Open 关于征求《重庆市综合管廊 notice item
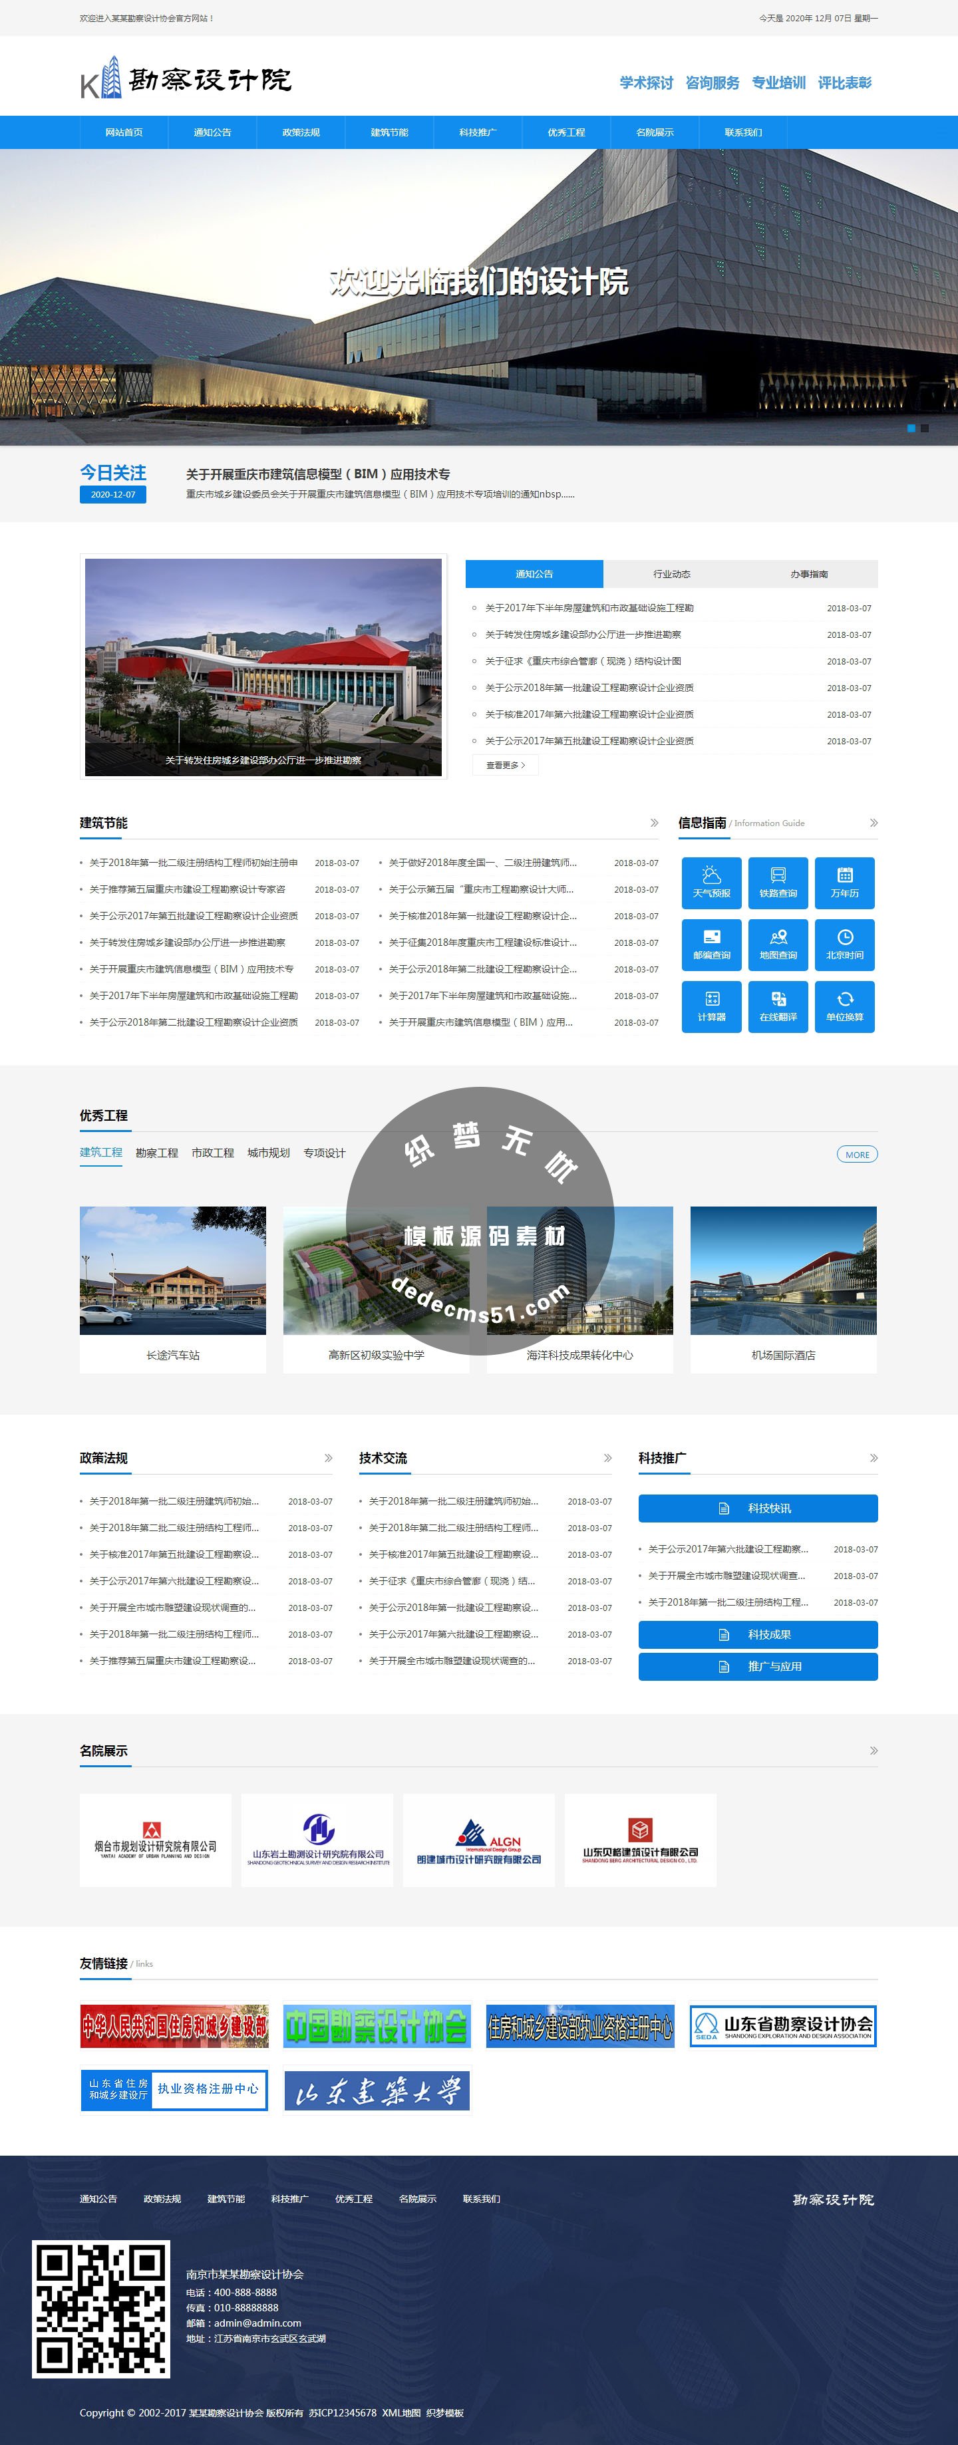The image size is (958, 2445). click(x=583, y=660)
